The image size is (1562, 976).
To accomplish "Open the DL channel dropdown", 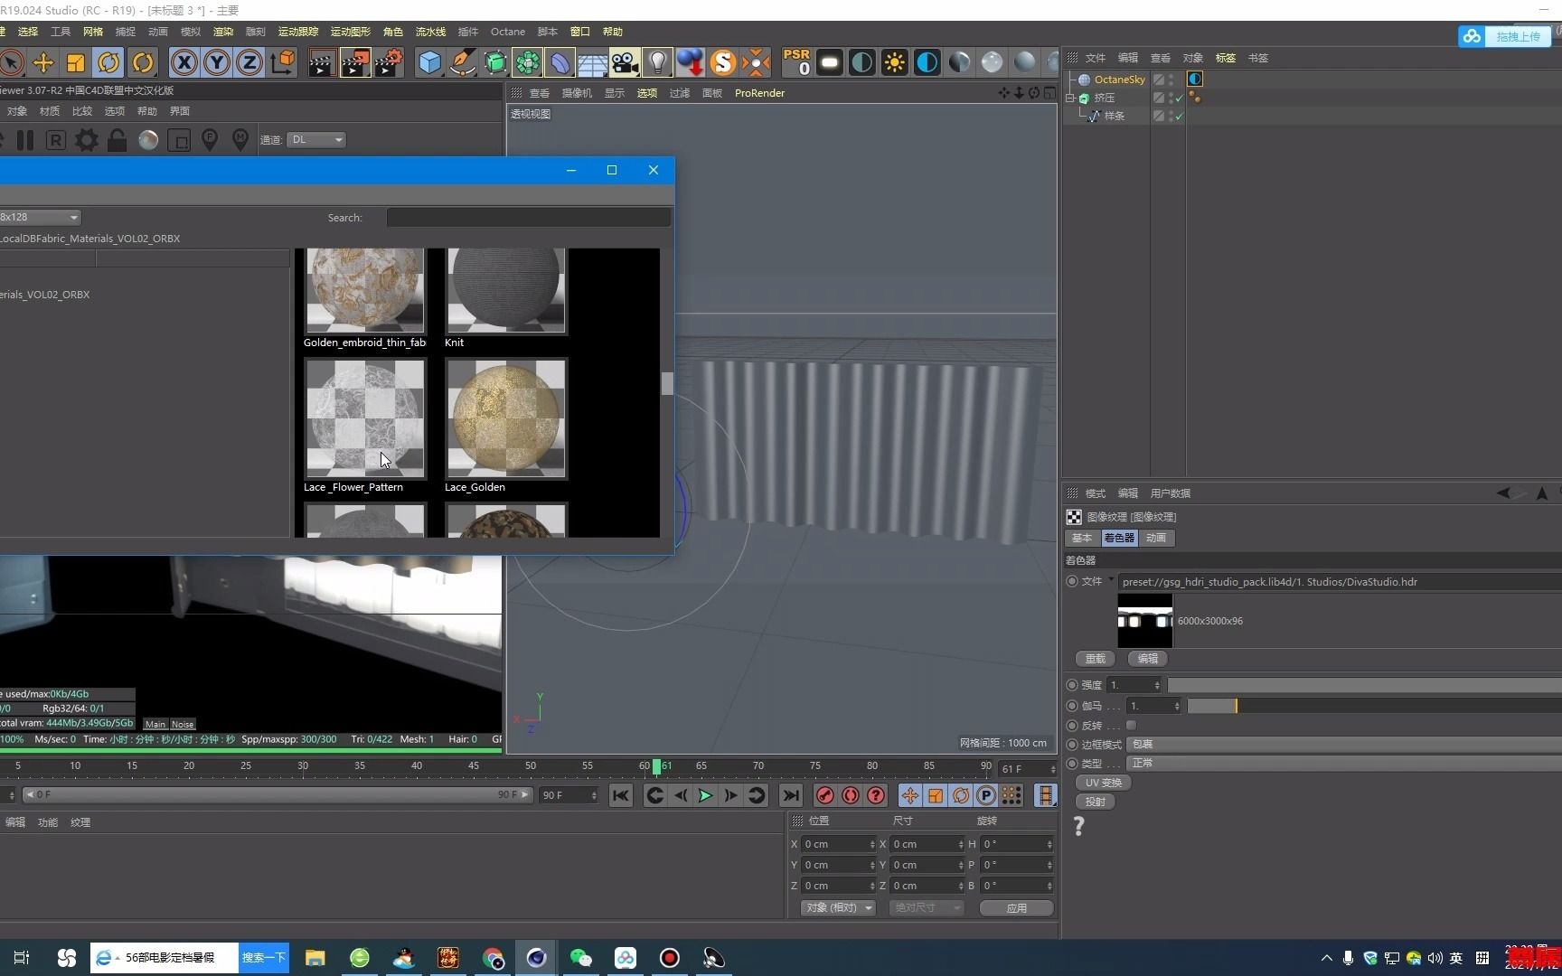I will coord(316,140).
